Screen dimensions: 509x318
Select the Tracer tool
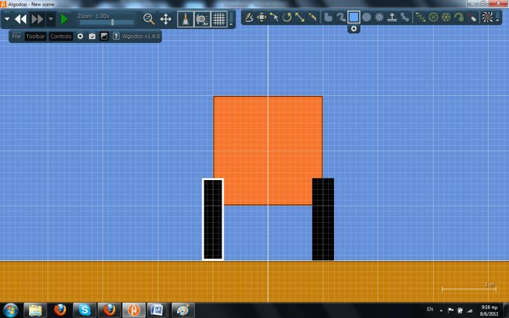(459, 17)
